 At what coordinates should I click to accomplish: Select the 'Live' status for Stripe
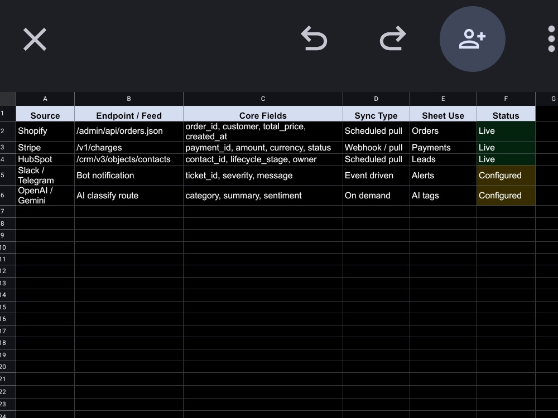(506, 148)
